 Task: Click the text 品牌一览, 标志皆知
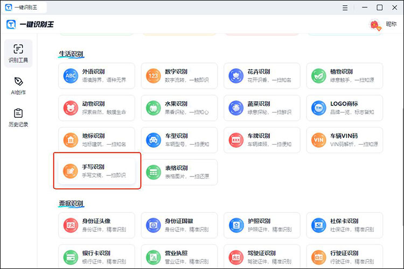pyautogui.click(x=352, y=112)
